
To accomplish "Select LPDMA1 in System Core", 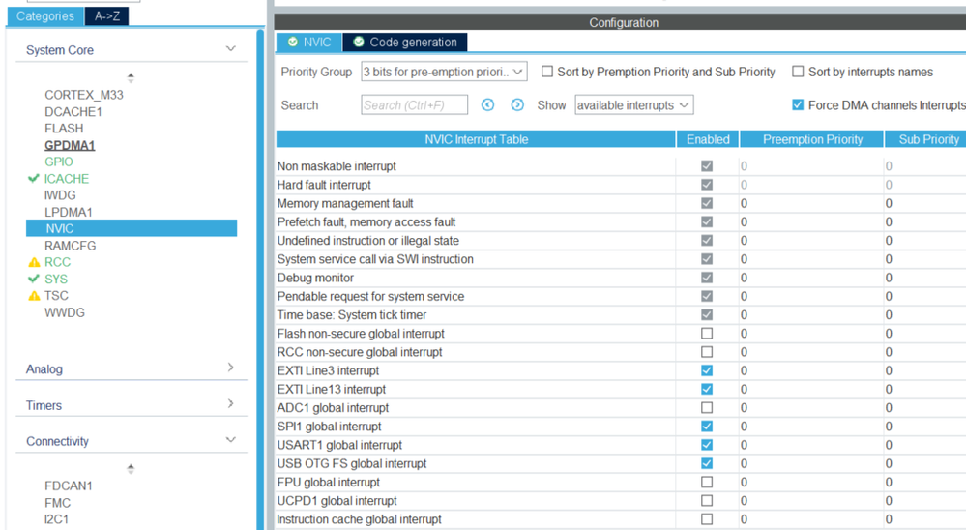I will (69, 212).
